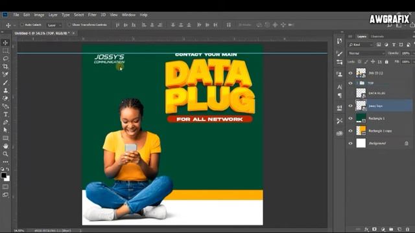Show the hidden DATA PLUG layer
Image resolution: width=415 pixels, height=233 pixels.
(350, 93)
